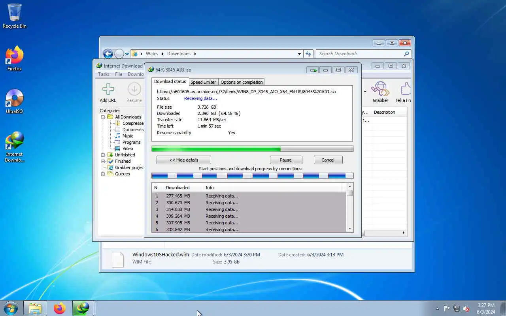Switch to the Speed Limiter tab
Viewport: 506px width, 316px height.
coord(203,82)
